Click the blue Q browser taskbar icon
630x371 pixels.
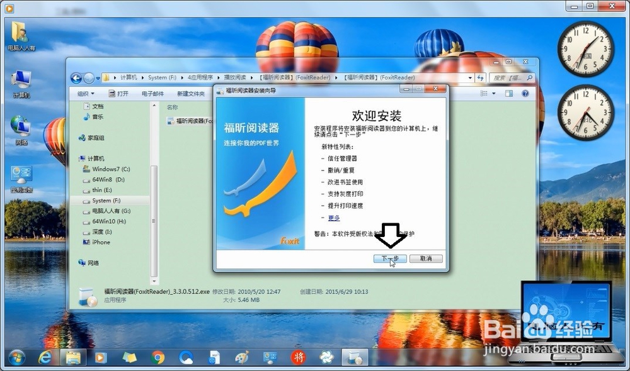tap(186, 357)
